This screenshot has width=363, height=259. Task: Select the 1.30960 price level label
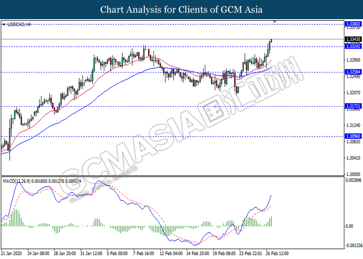tap(353, 136)
